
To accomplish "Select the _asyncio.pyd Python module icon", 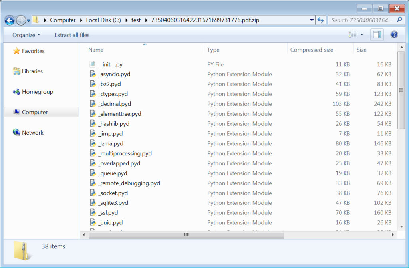I will pyautogui.click(x=92, y=74).
